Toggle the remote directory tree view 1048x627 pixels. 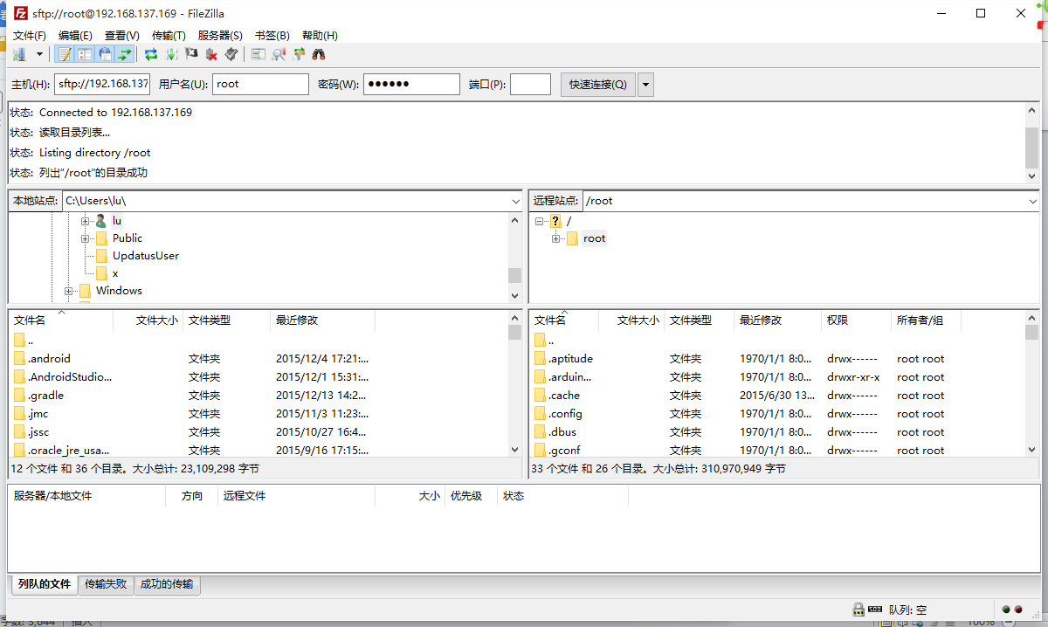tap(105, 54)
